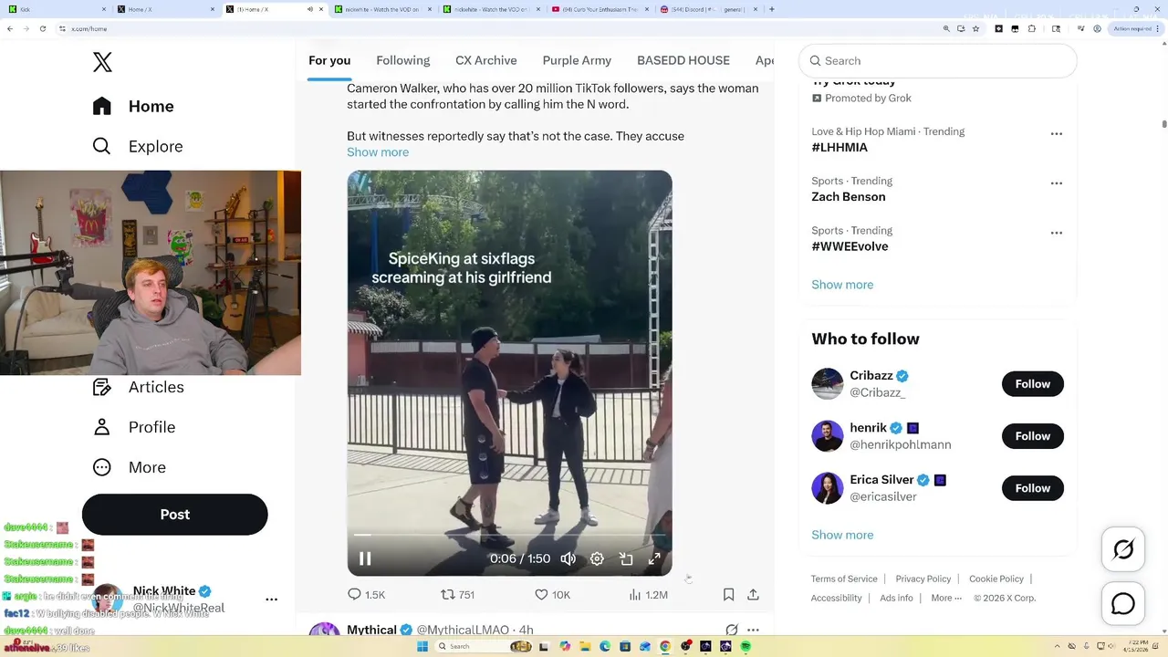Switch to the Curb Your Enthusiasm YouTube tab

click(x=599, y=9)
